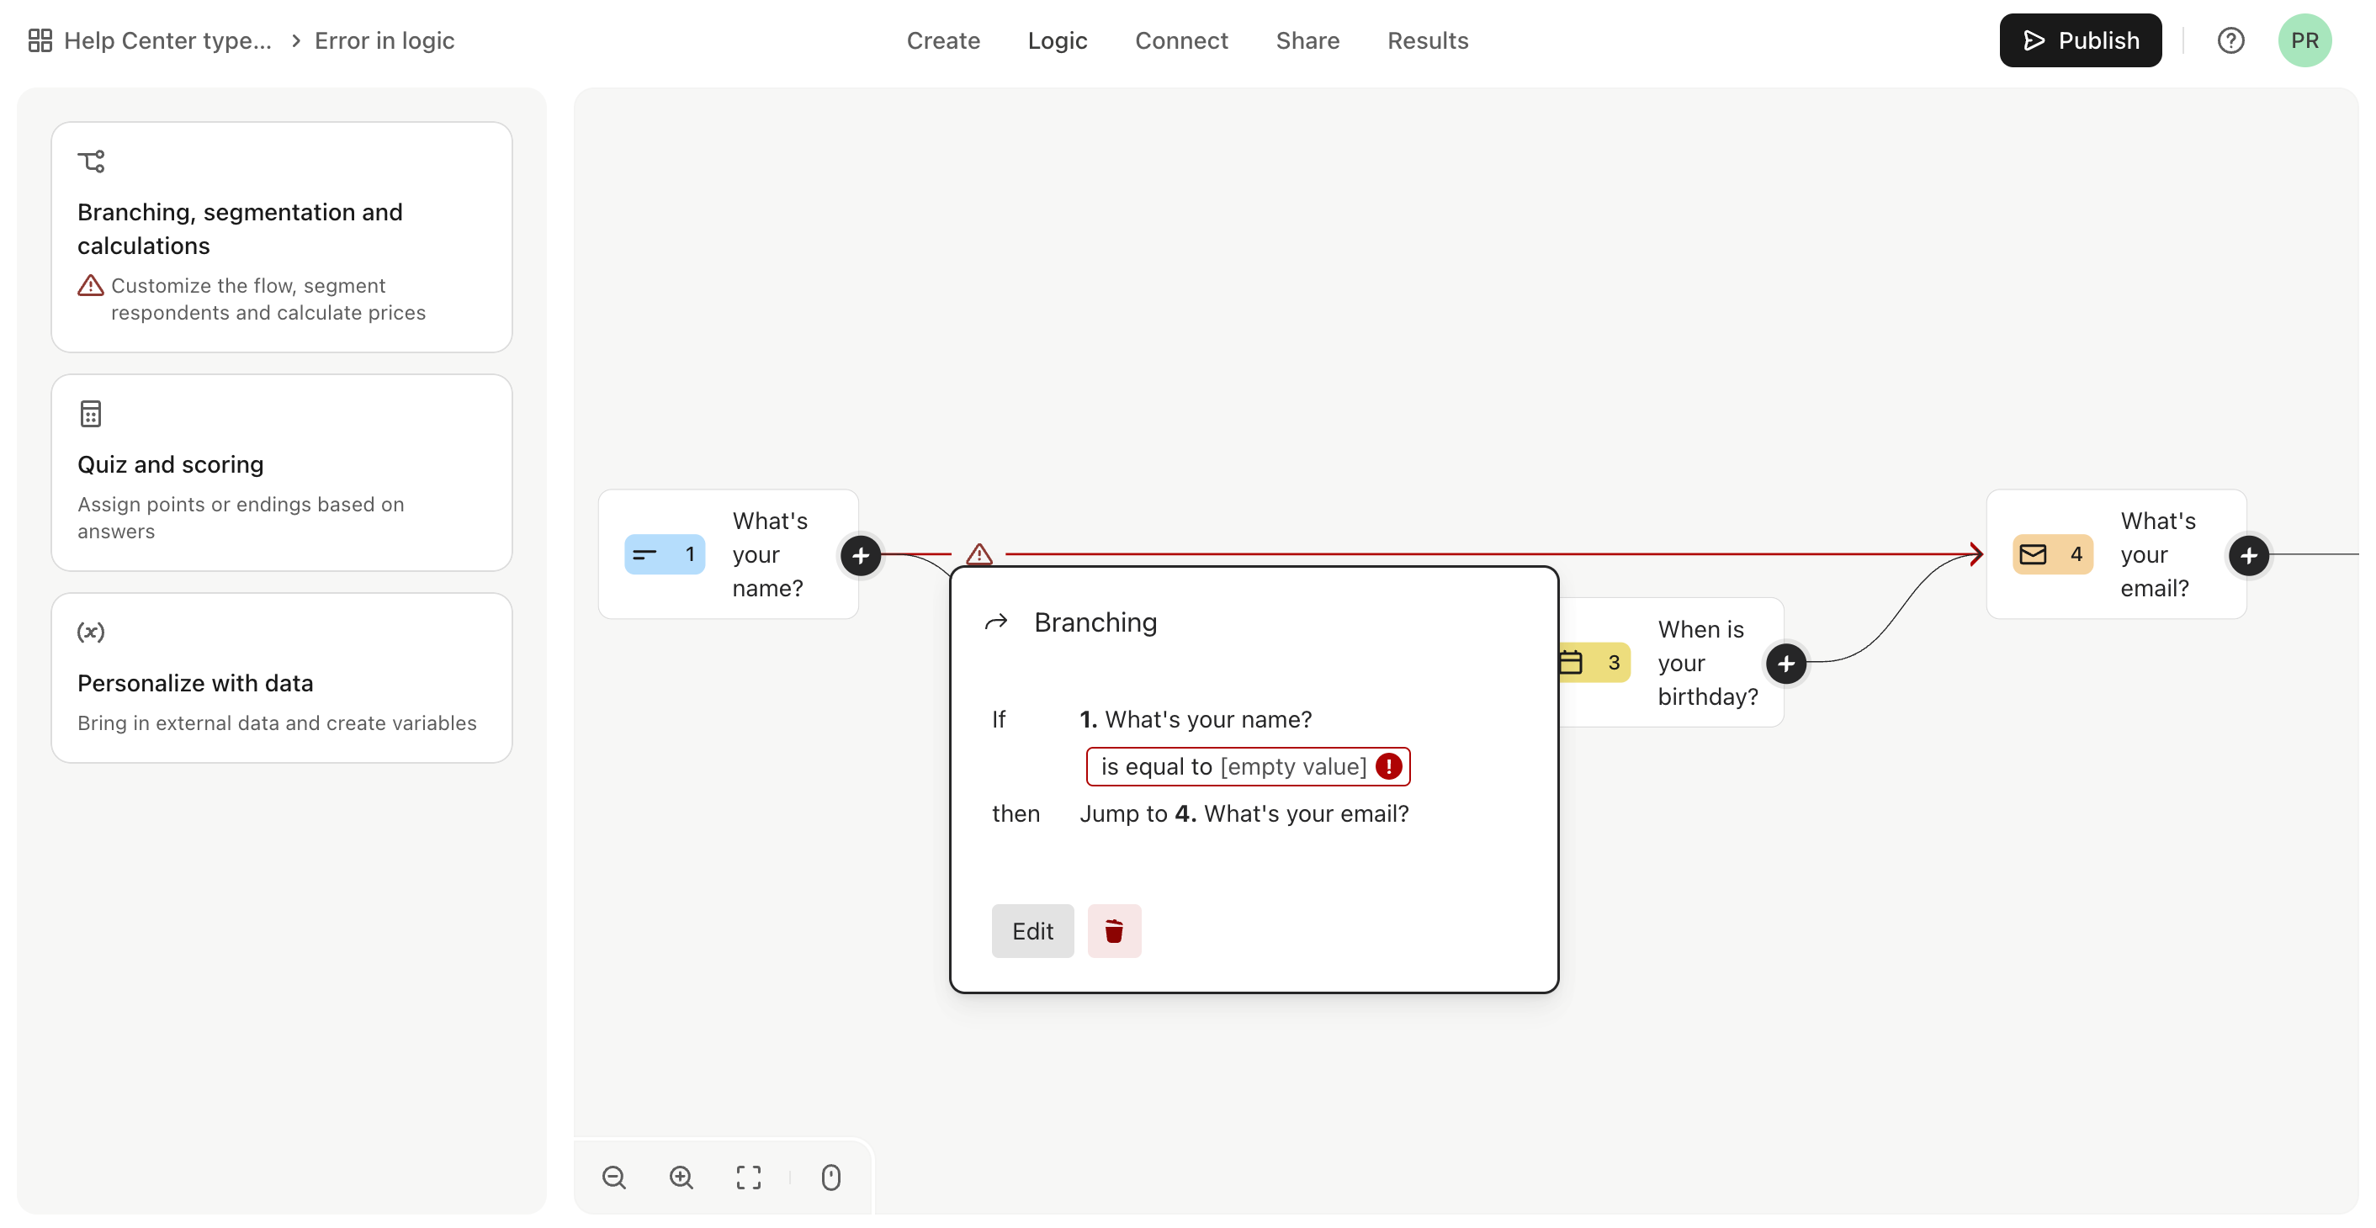The width and height of the screenshot is (2376, 1228).
Task: Select the Error in logic breadcrumb
Action: (385, 40)
